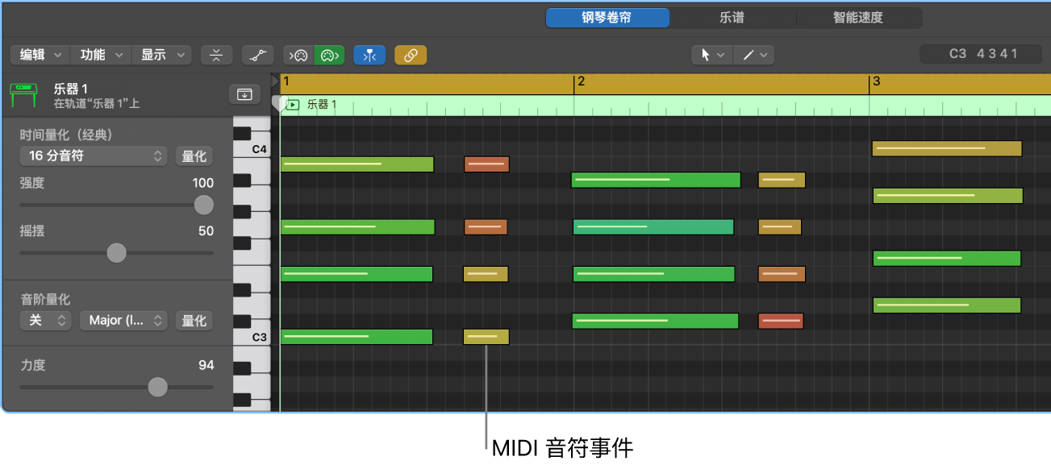Click the 音阶量化 label
The height and width of the screenshot is (465, 1051).
(x=46, y=299)
